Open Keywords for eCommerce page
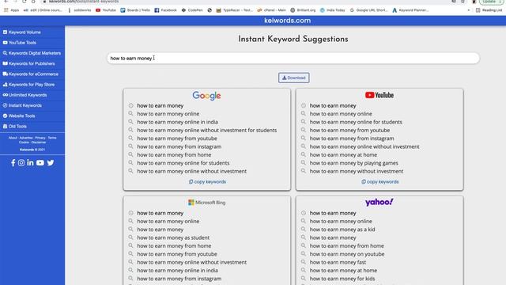The height and width of the screenshot is (285, 506). pyautogui.click(x=31, y=74)
